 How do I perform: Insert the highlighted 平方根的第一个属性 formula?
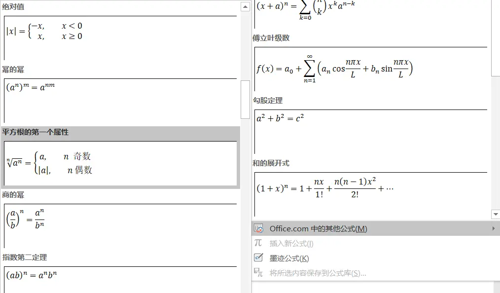point(120,163)
